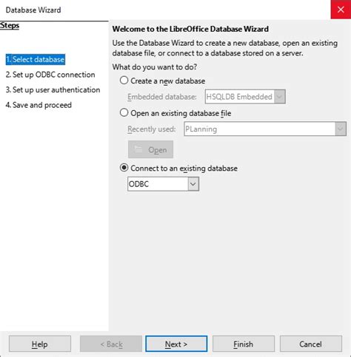The height and width of the screenshot is (357, 351).
Task: Click the Next button
Action: [176, 344]
